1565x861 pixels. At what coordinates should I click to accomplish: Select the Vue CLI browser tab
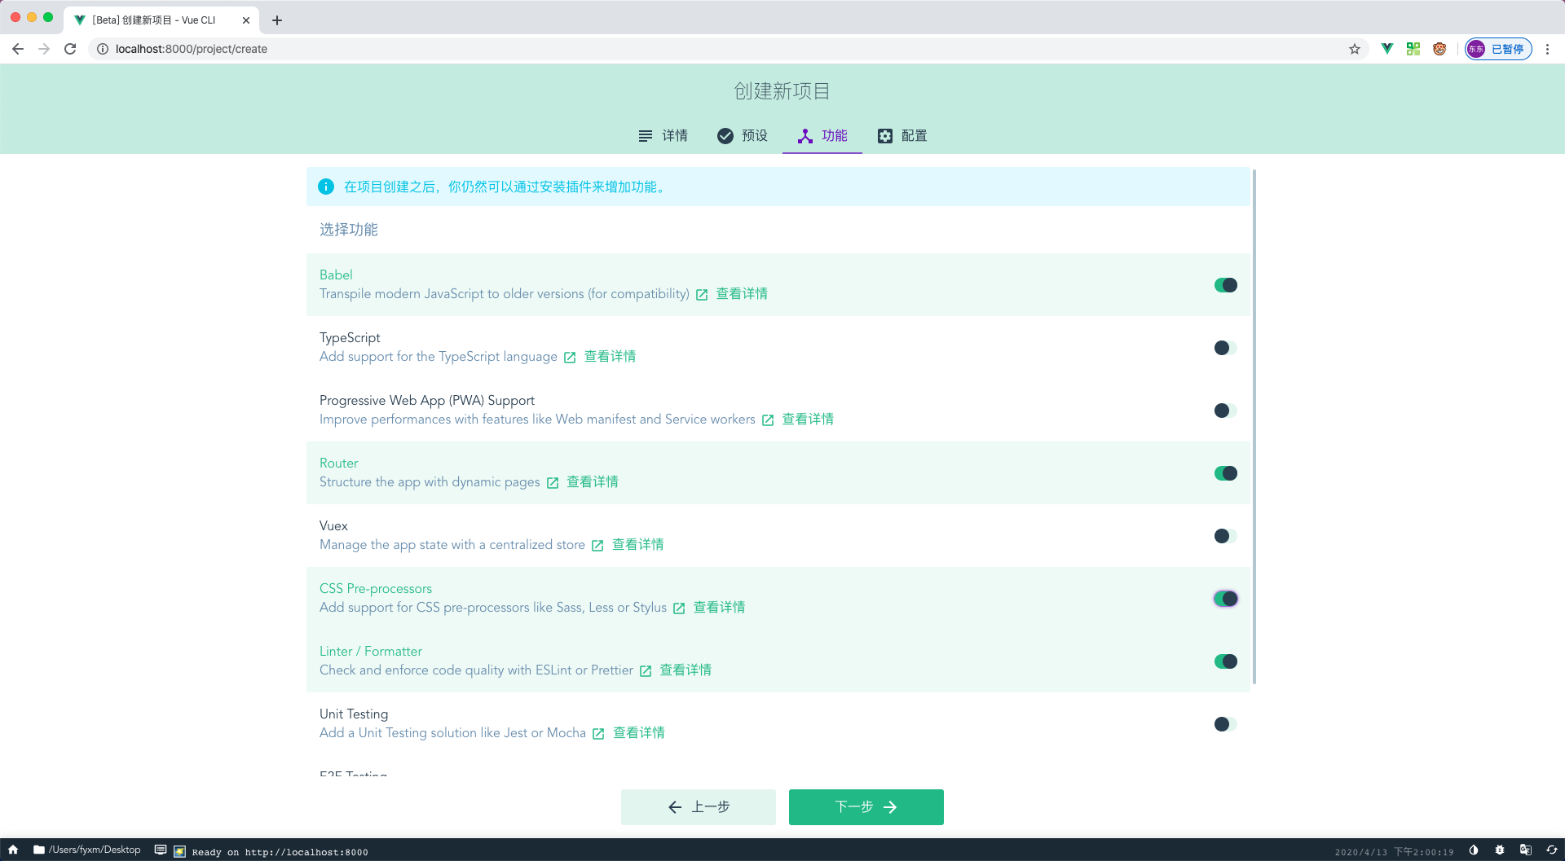(x=161, y=20)
